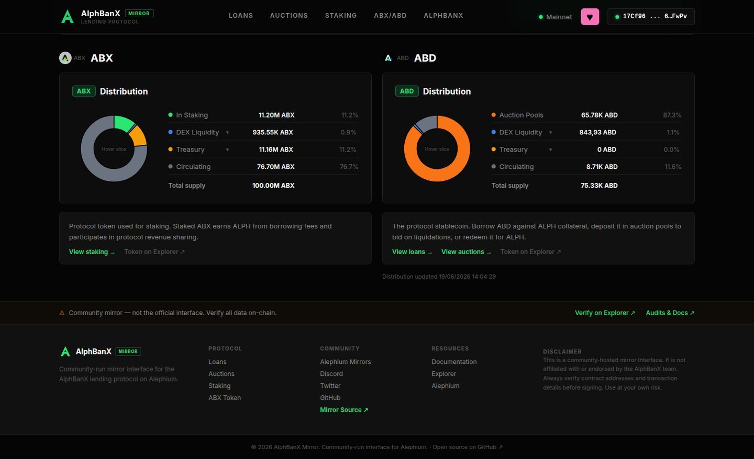Click the 76.70M ABX circulating value
The image size is (754, 459).
pos(275,167)
